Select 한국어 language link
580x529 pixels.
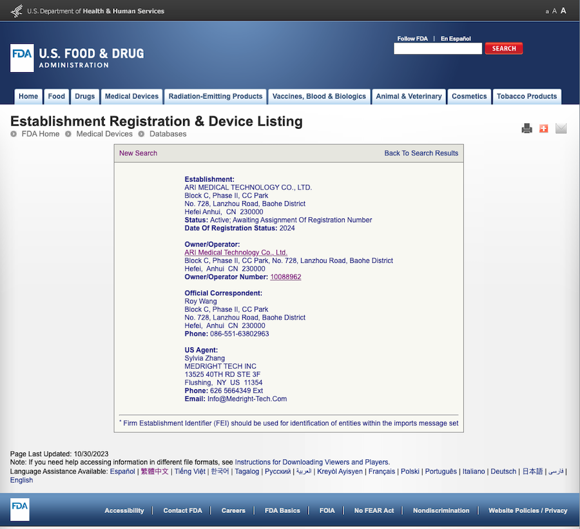(220, 471)
